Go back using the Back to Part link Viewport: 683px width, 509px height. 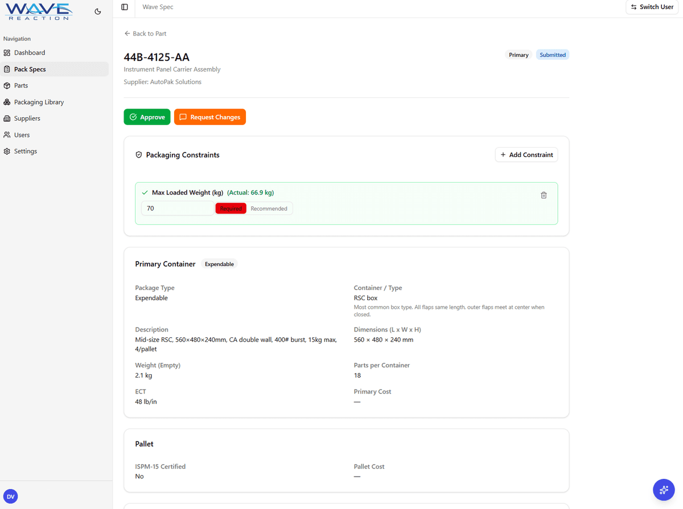tap(145, 34)
